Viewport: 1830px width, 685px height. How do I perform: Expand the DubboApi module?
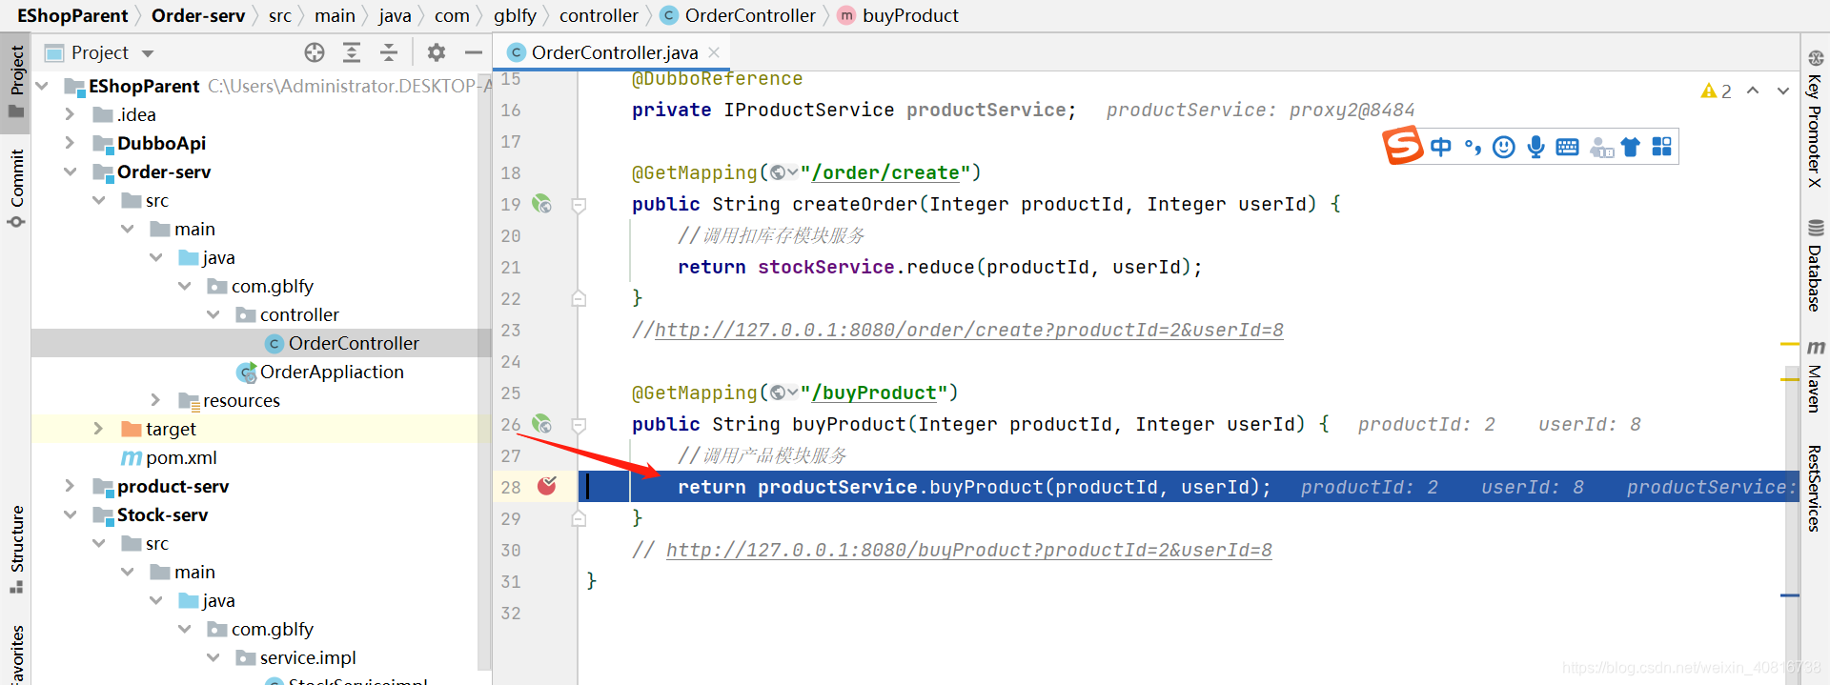(x=70, y=143)
